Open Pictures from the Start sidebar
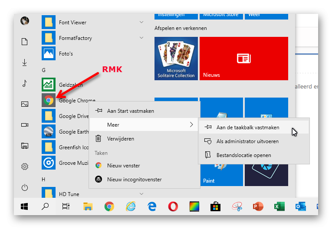 coord(25,104)
